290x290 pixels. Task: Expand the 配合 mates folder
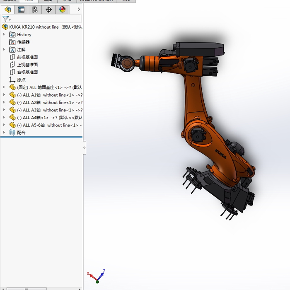pyautogui.click(x=4, y=132)
